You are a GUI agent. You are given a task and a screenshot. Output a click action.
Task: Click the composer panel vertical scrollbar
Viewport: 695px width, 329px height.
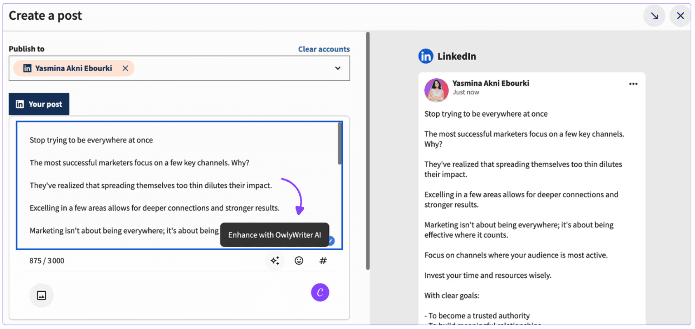(x=368, y=151)
